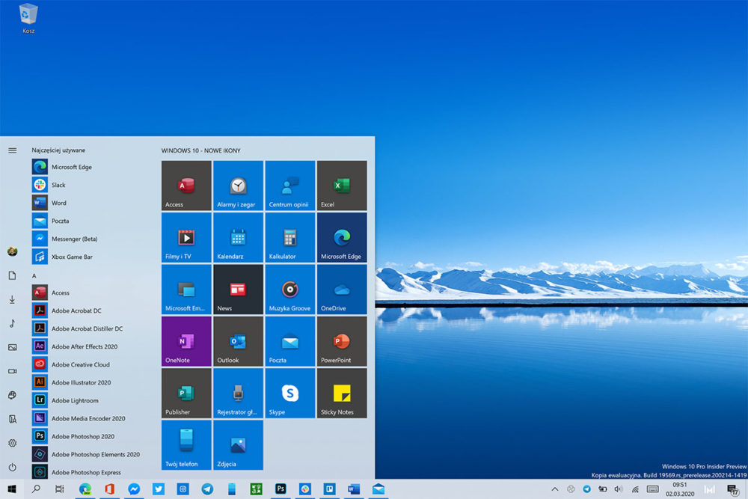Open the OneDrive tile
The image size is (748, 499).
[342, 290]
